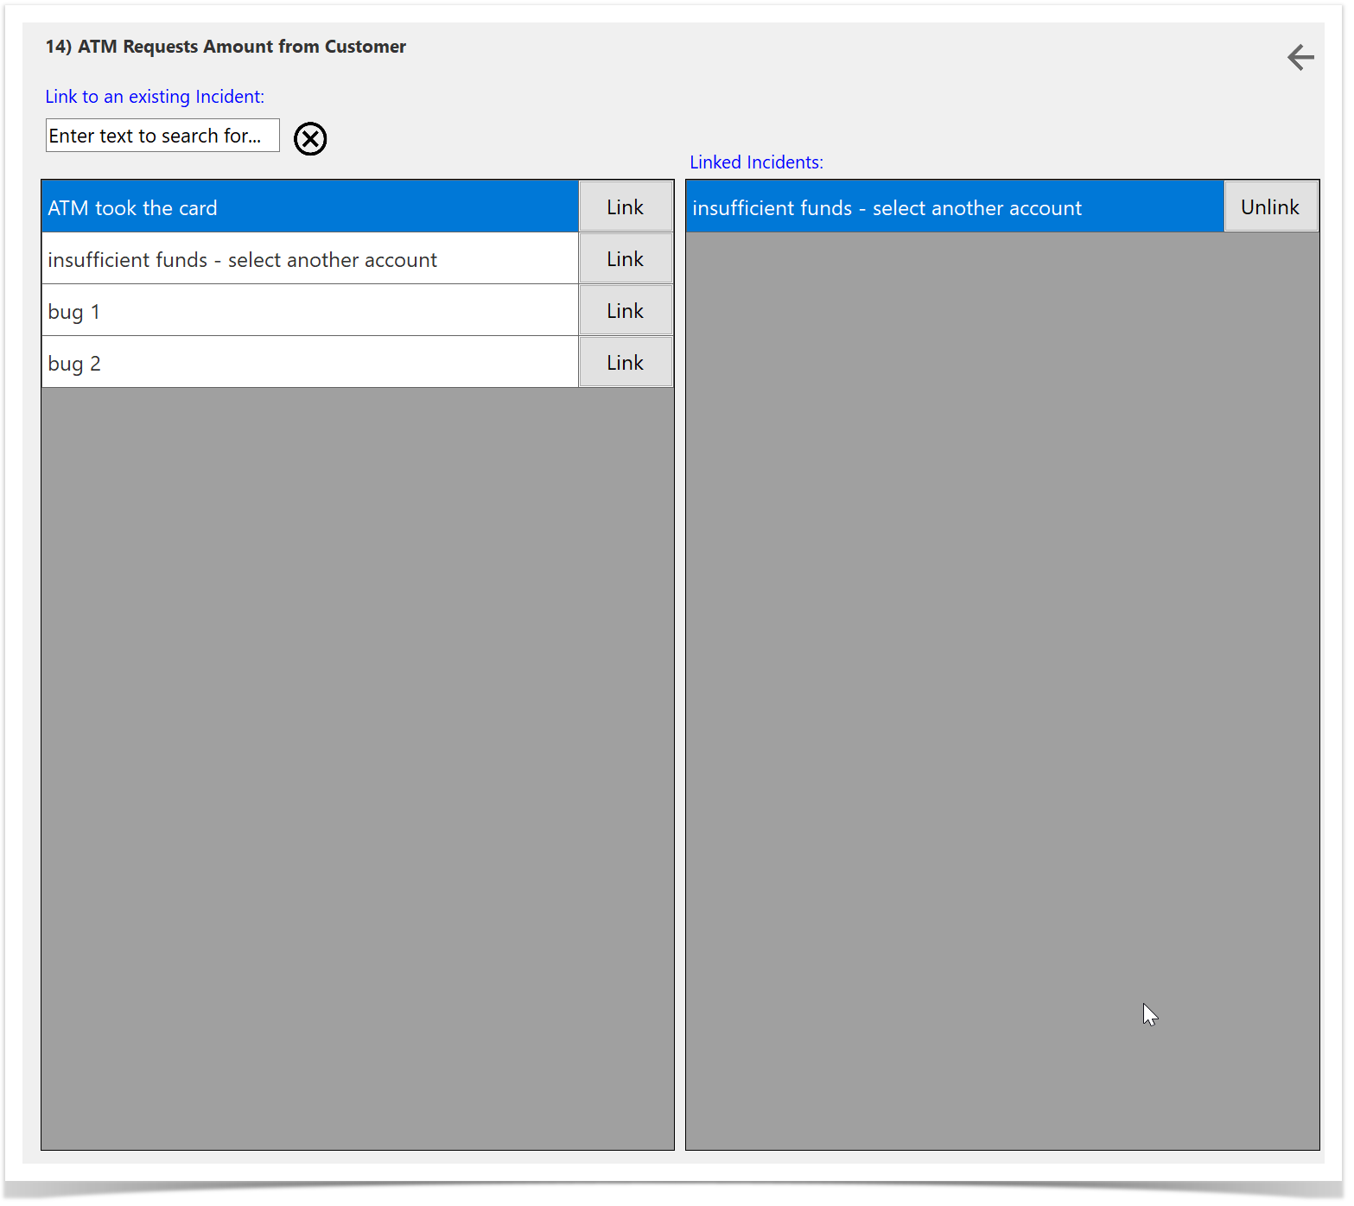Choose the 'bug 2' incident row
The image size is (1354, 1206).
click(x=309, y=363)
